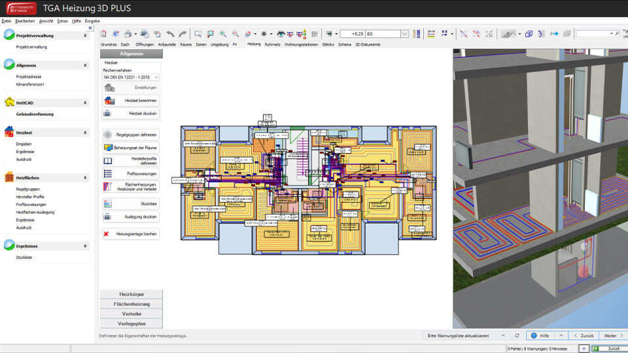
Task: Click the home icon in the toolbar
Action: coord(103,33)
